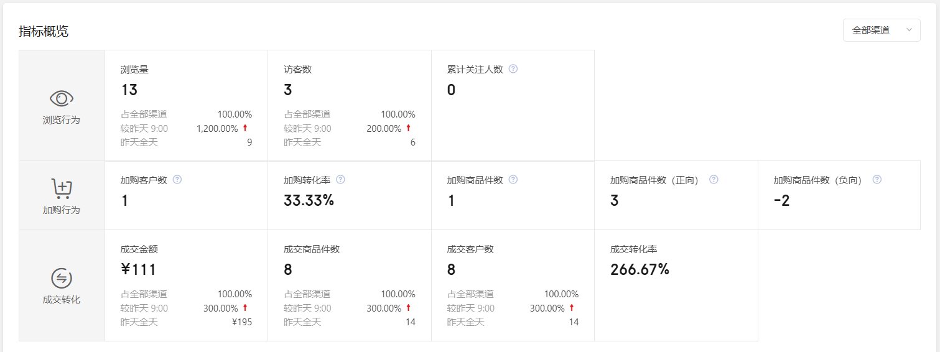Click the 加购商品件数（负向） value -2
The height and width of the screenshot is (352, 940).
coord(781,201)
